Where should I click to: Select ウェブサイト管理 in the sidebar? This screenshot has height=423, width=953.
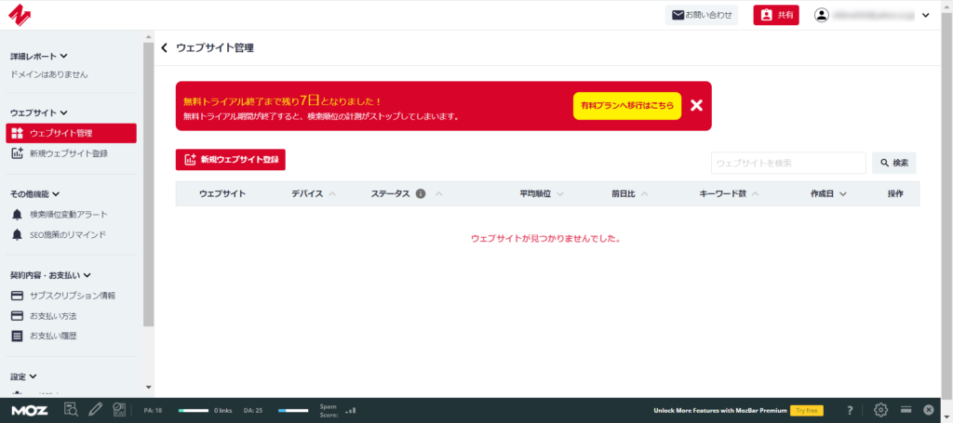(x=71, y=134)
